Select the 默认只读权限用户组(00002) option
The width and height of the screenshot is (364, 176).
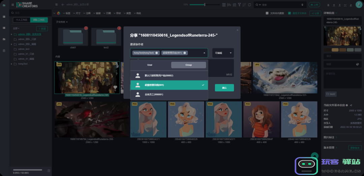pos(169,76)
